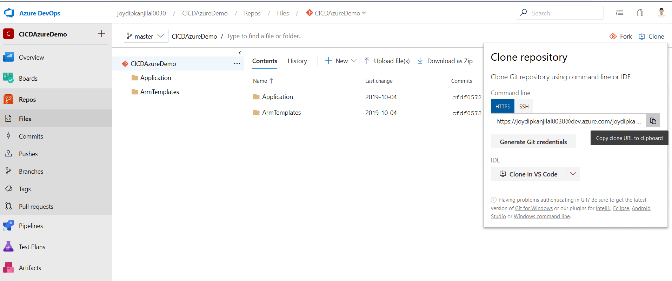The height and width of the screenshot is (281, 672).
Task: Open the IntelliJ plugin link
Action: point(603,208)
